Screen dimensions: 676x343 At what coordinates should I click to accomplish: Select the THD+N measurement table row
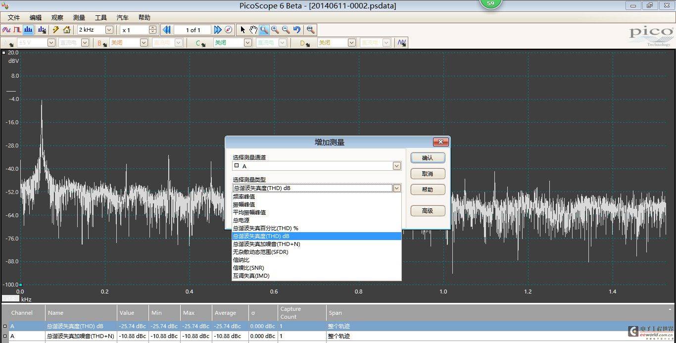(338, 336)
